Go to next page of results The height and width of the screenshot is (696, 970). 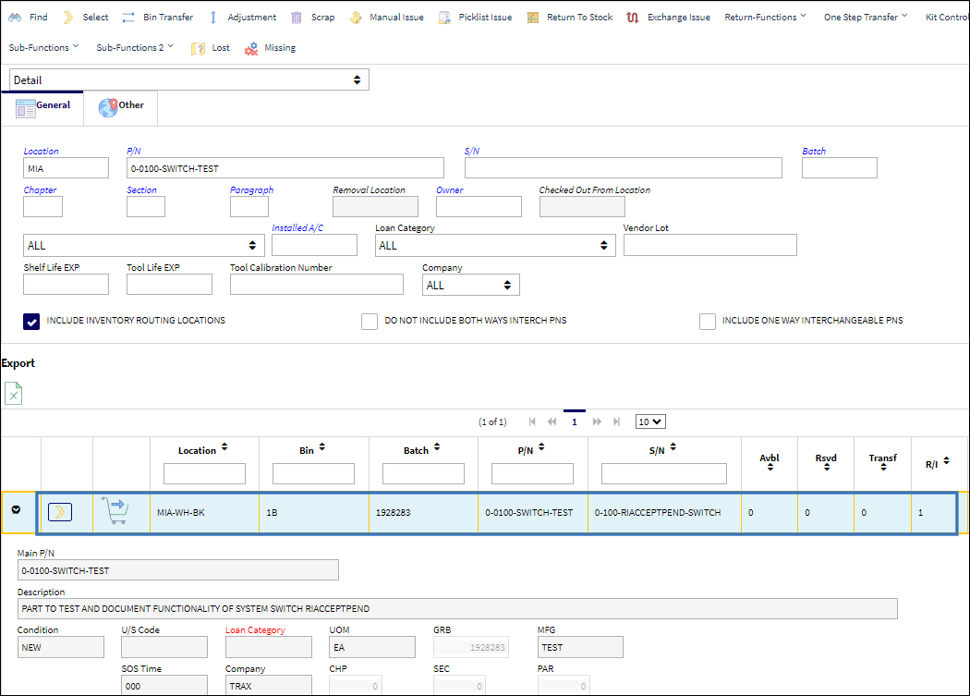tap(597, 421)
